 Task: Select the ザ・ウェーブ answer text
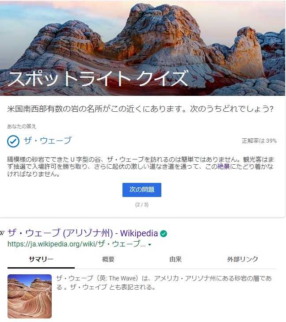pos(47,140)
